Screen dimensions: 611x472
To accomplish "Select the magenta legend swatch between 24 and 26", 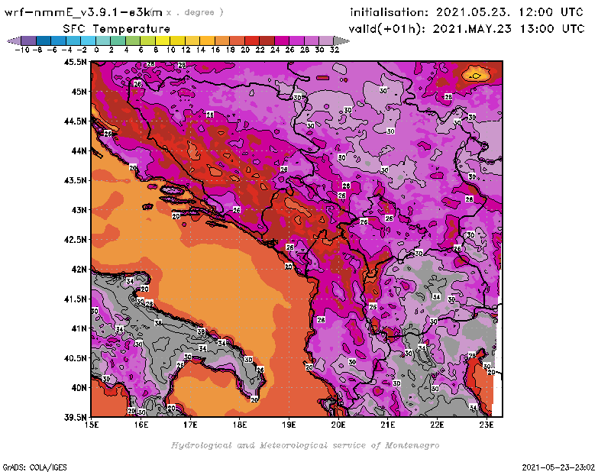I will coord(282,40).
